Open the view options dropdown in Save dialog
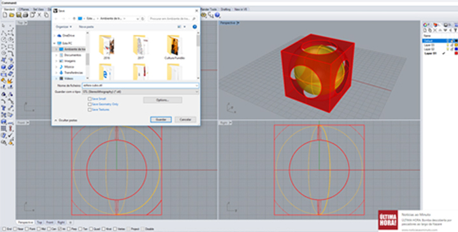 pyautogui.click(x=185, y=27)
